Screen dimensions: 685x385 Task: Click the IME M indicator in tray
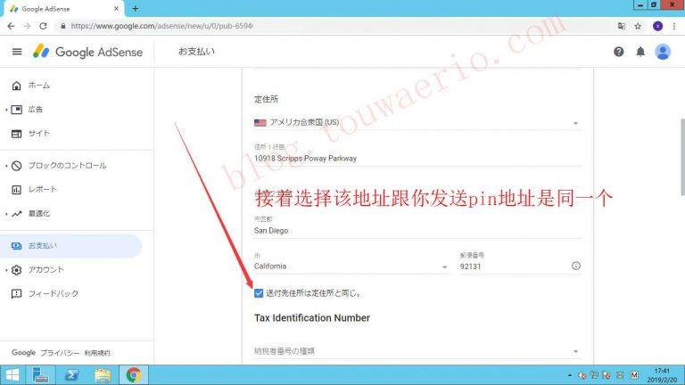point(634,375)
